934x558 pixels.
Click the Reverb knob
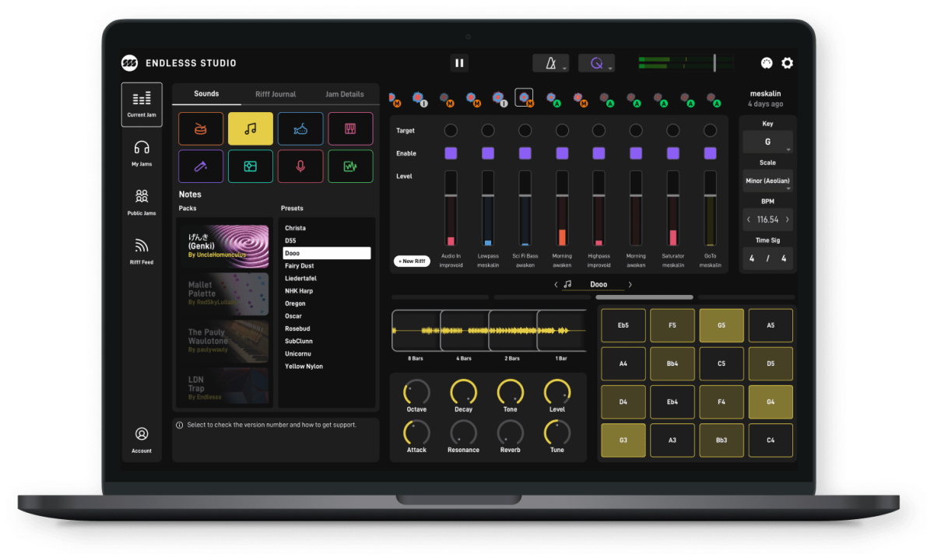pos(510,432)
